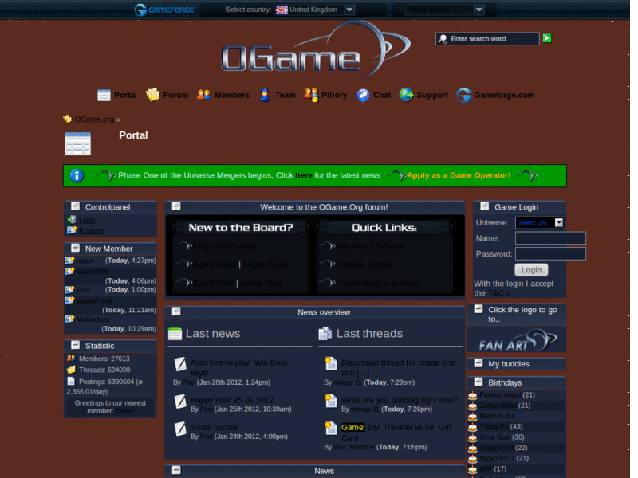
Task: Click the Members people icon
Action: click(x=203, y=95)
